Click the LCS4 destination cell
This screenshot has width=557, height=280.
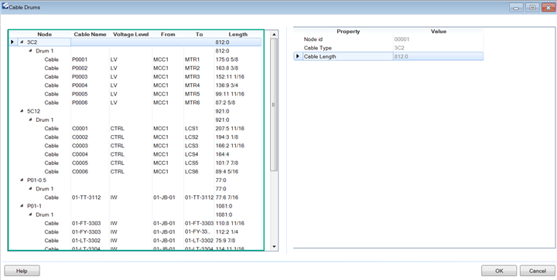click(x=192, y=154)
